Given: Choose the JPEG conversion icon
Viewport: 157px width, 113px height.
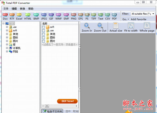Looking at the screenshot, I should [44, 16].
